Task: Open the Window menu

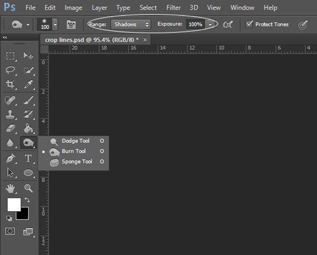Action: [x=243, y=8]
